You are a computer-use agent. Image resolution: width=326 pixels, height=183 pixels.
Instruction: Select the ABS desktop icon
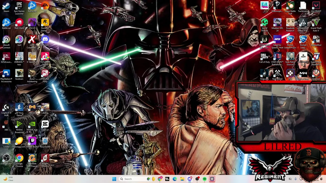point(6,126)
